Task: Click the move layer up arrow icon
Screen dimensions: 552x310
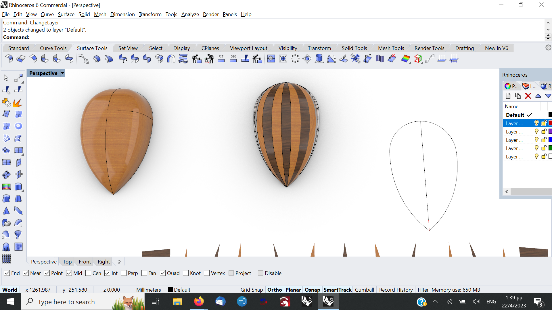Action: [538, 96]
